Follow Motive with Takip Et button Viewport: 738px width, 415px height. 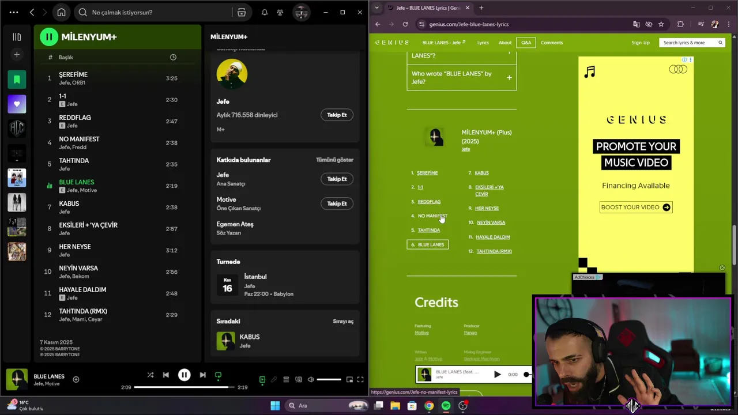tap(337, 203)
